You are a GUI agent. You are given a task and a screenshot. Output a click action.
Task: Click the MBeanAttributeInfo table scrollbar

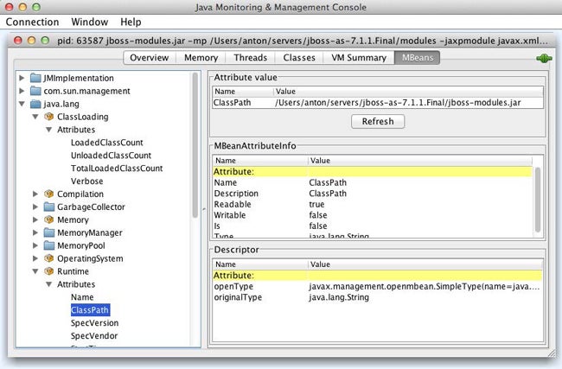pyautogui.click(x=538, y=200)
